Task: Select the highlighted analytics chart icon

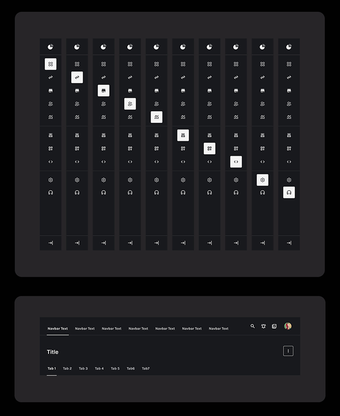Action: [x=156, y=117]
